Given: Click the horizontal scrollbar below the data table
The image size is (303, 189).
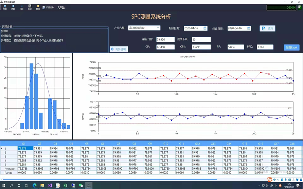Looking at the screenshot, I should point(109,179).
